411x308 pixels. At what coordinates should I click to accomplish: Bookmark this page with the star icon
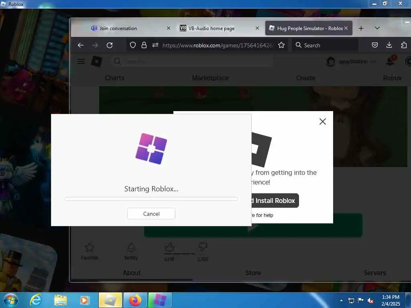tap(281, 45)
